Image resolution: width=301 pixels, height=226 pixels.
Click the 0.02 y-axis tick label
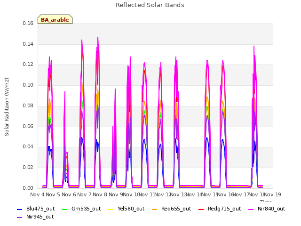[28, 168]
